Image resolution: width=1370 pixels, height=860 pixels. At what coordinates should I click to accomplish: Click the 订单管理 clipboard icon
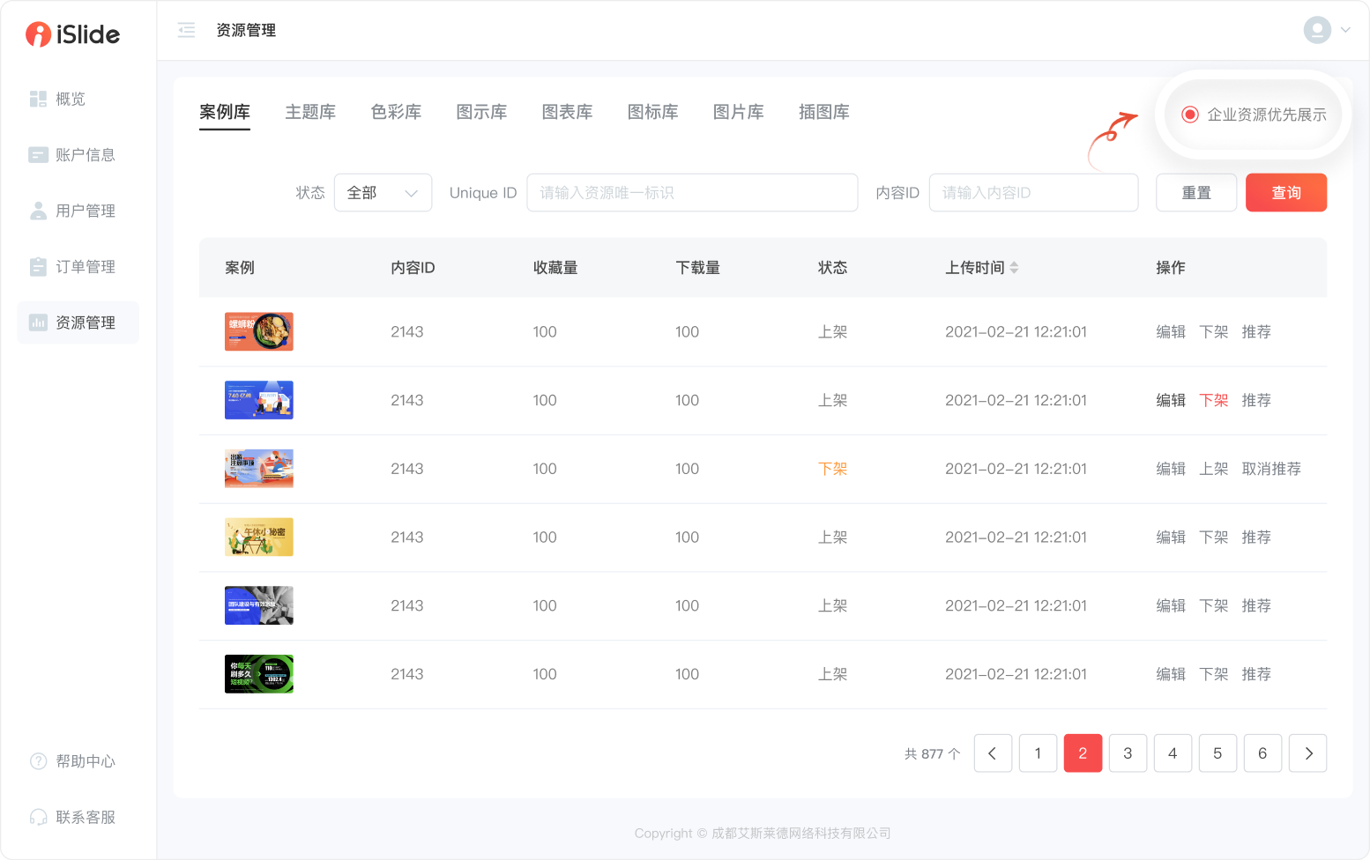click(38, 267)
